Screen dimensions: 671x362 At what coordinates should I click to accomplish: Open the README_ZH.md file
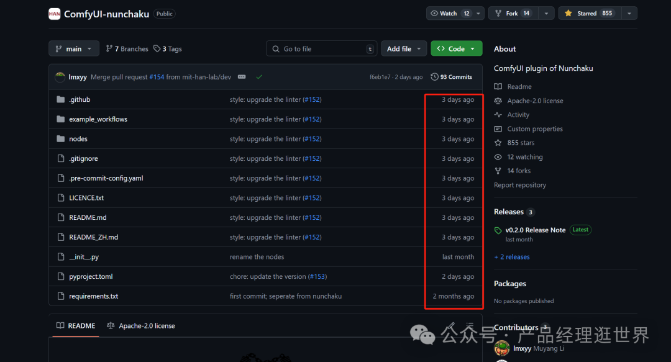click(x=94, y=237)
